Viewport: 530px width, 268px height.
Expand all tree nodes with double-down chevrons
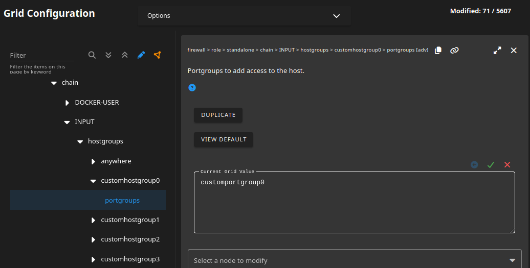coord(108,55)
